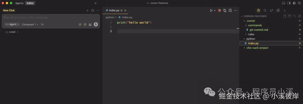303x104 pixels.
Task: Select the New Chat tab
Action: pos(9,10)
